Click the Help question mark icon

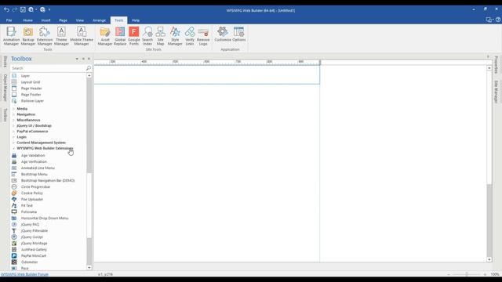[x=498, y=20]
